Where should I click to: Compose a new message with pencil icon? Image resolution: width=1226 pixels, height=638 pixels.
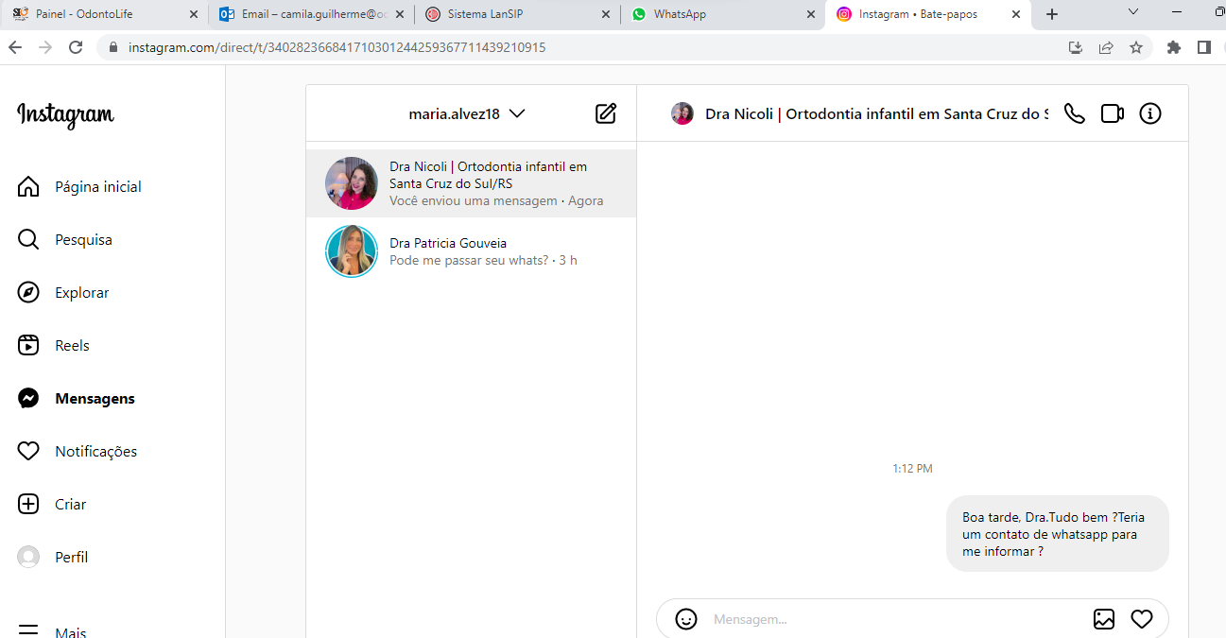pos(606,113)
